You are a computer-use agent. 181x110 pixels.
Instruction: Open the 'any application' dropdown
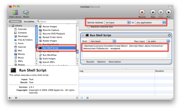tap(150, 23)
